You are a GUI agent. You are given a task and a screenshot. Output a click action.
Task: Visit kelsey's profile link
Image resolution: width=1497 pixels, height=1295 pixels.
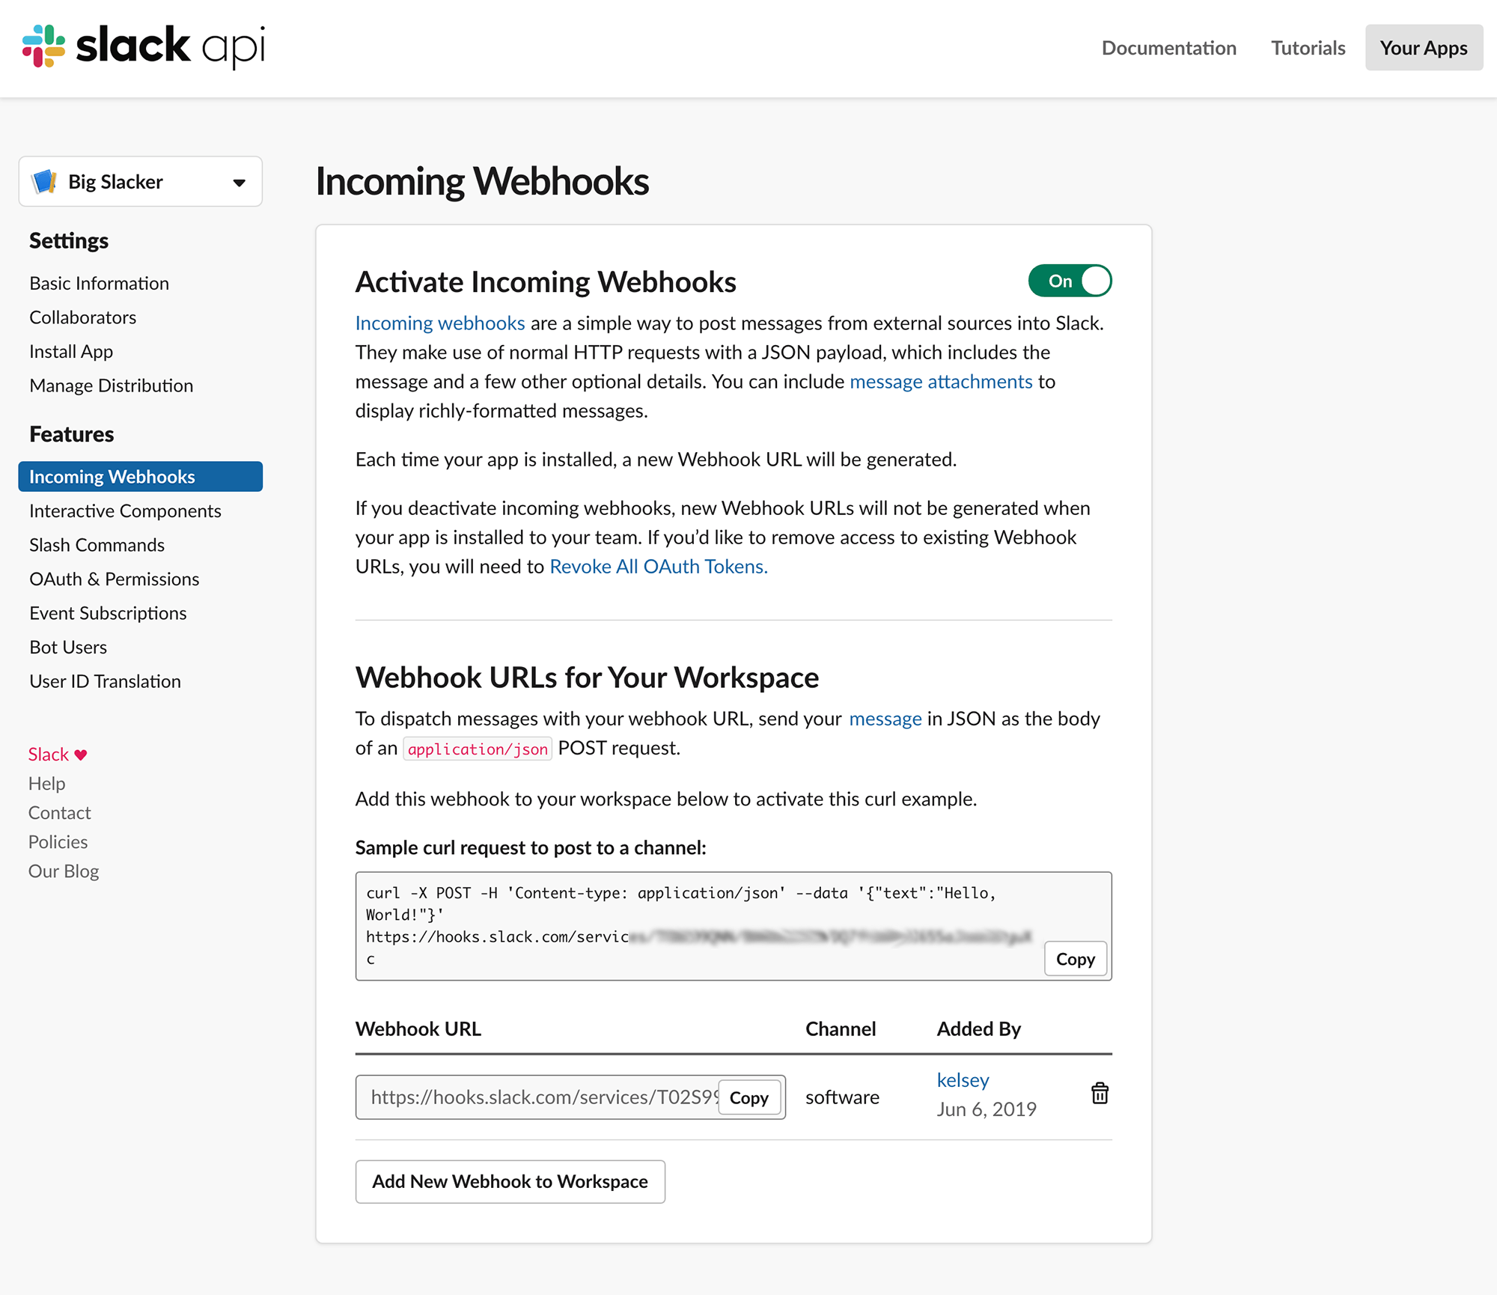tap(963, 1080)
